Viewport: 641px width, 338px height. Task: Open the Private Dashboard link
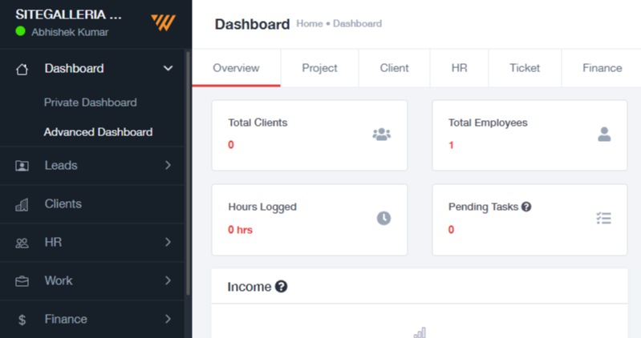(91, 103)
